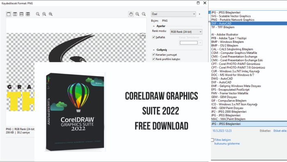
Task: Tick Filtre iletişim kutusunu gösterme checkbox
Action: click(x=212, y=140)
